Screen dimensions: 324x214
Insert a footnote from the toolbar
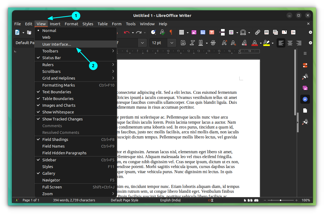click(267, 33)
